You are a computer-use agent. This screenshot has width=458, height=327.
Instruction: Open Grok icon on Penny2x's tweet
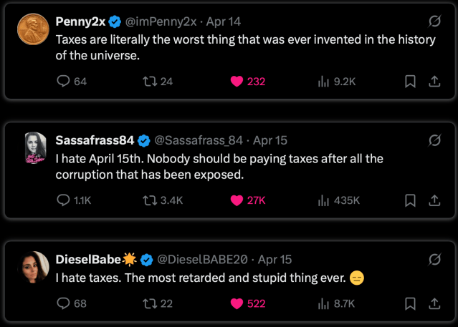click(434, 21)
